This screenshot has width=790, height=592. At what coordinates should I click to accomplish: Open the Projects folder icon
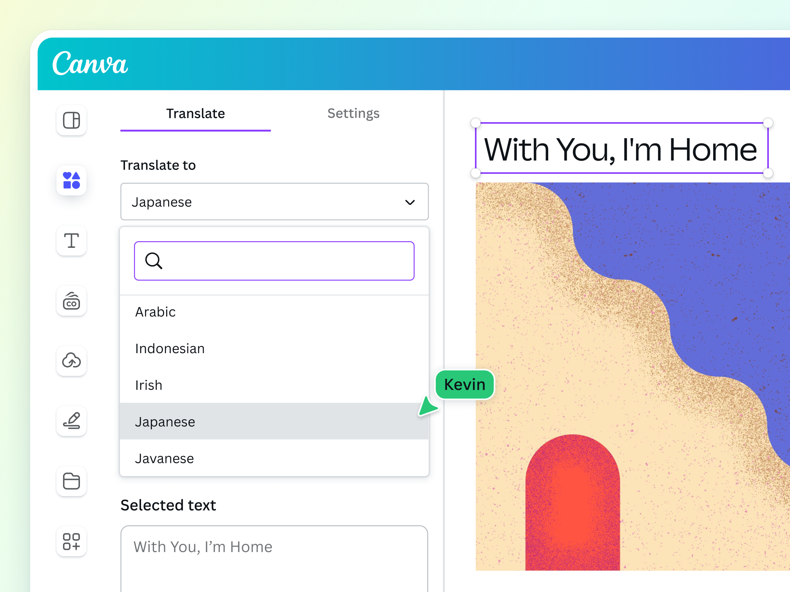[x=71, y=481]
